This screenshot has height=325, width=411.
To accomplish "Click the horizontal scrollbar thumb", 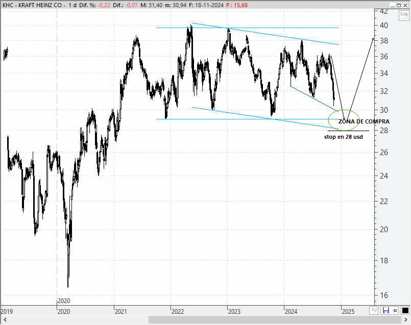I will pyautogui.click(x=275, y=320).
